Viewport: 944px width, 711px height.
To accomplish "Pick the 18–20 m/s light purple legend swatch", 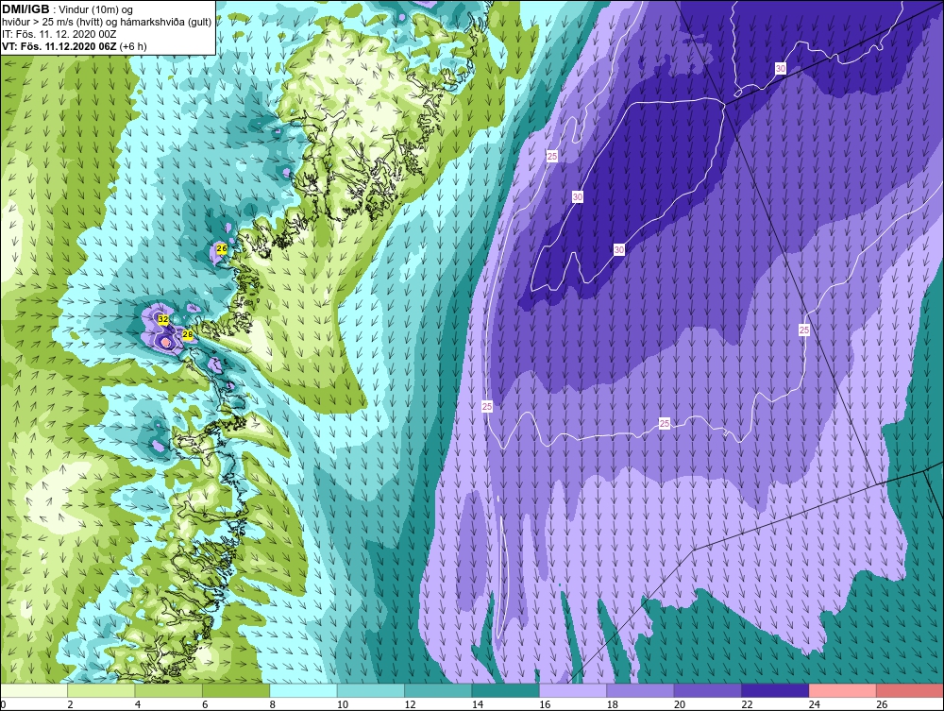I will pos(641,690).
